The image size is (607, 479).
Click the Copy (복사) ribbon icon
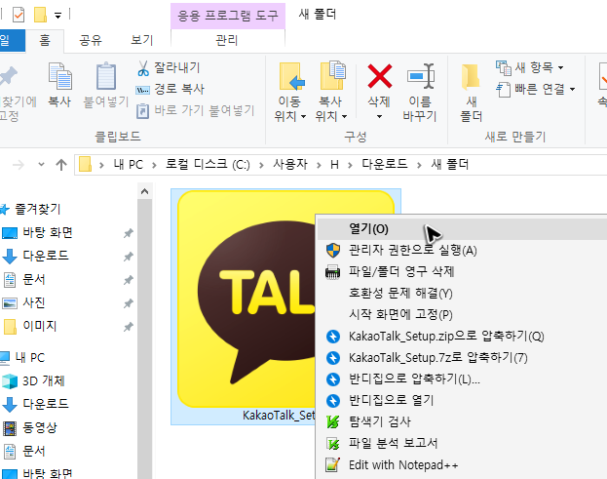pos(59,76)
